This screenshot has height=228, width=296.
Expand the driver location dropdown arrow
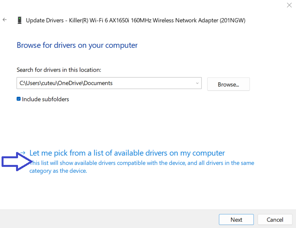pyautogui.click(x=197, y=83)
